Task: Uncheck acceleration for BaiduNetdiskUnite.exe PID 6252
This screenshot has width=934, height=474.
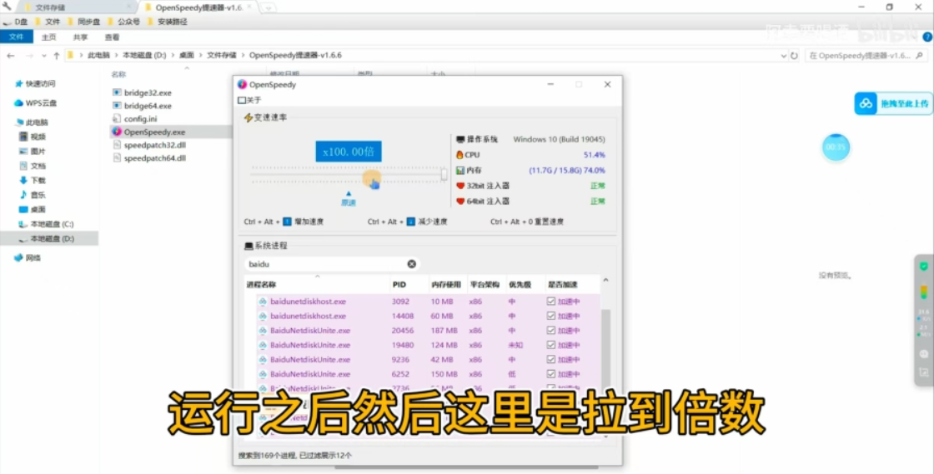Action: click(551, 374)
